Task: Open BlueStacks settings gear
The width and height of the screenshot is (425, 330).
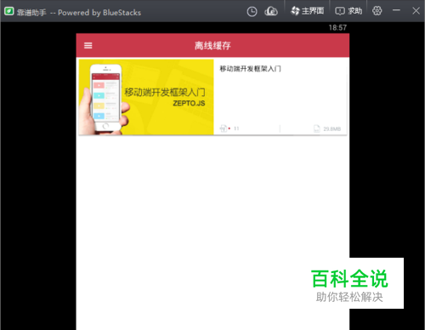Action: (377, 11)
